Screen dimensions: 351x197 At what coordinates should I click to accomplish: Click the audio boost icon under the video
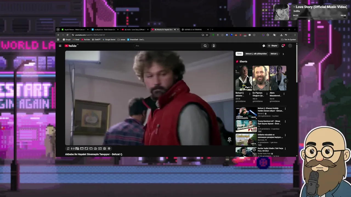[x=73, y=149]
